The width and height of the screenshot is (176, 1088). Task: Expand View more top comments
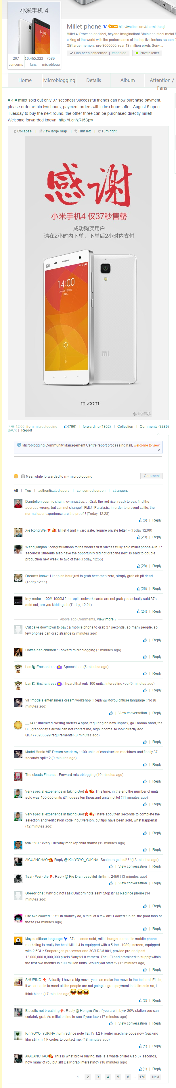(106, 619)
